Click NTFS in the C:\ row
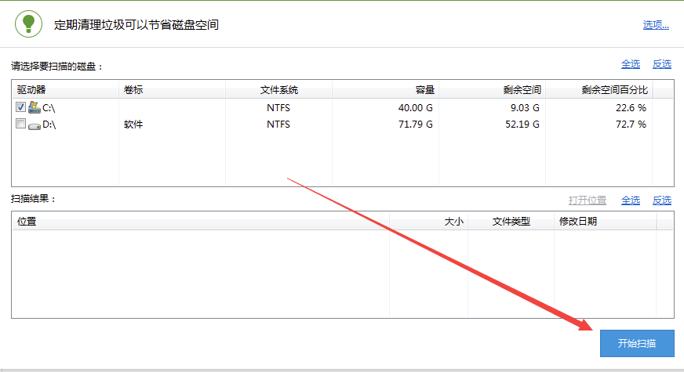This screenshot has height=372, width=684. tap(278, 107)
